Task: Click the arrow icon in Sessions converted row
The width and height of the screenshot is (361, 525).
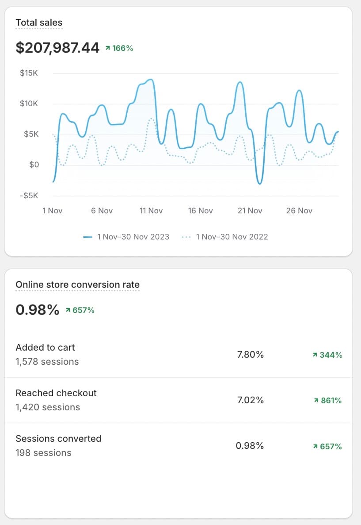Action: [x=315, y=446]
